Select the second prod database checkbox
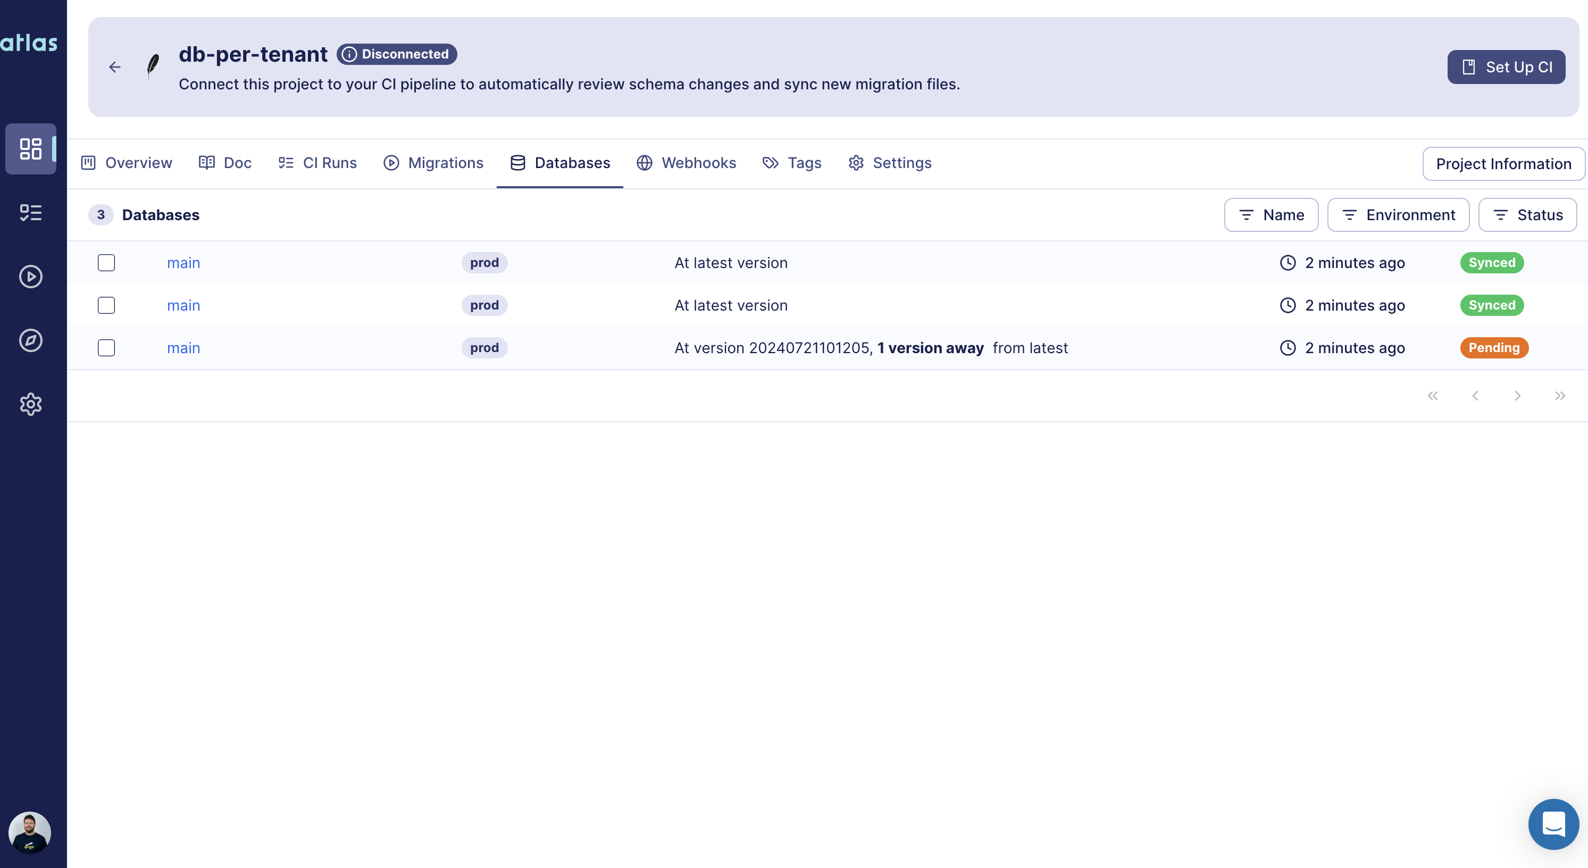The width and height of the screenshot is (1588, 868). coord(105,305)
